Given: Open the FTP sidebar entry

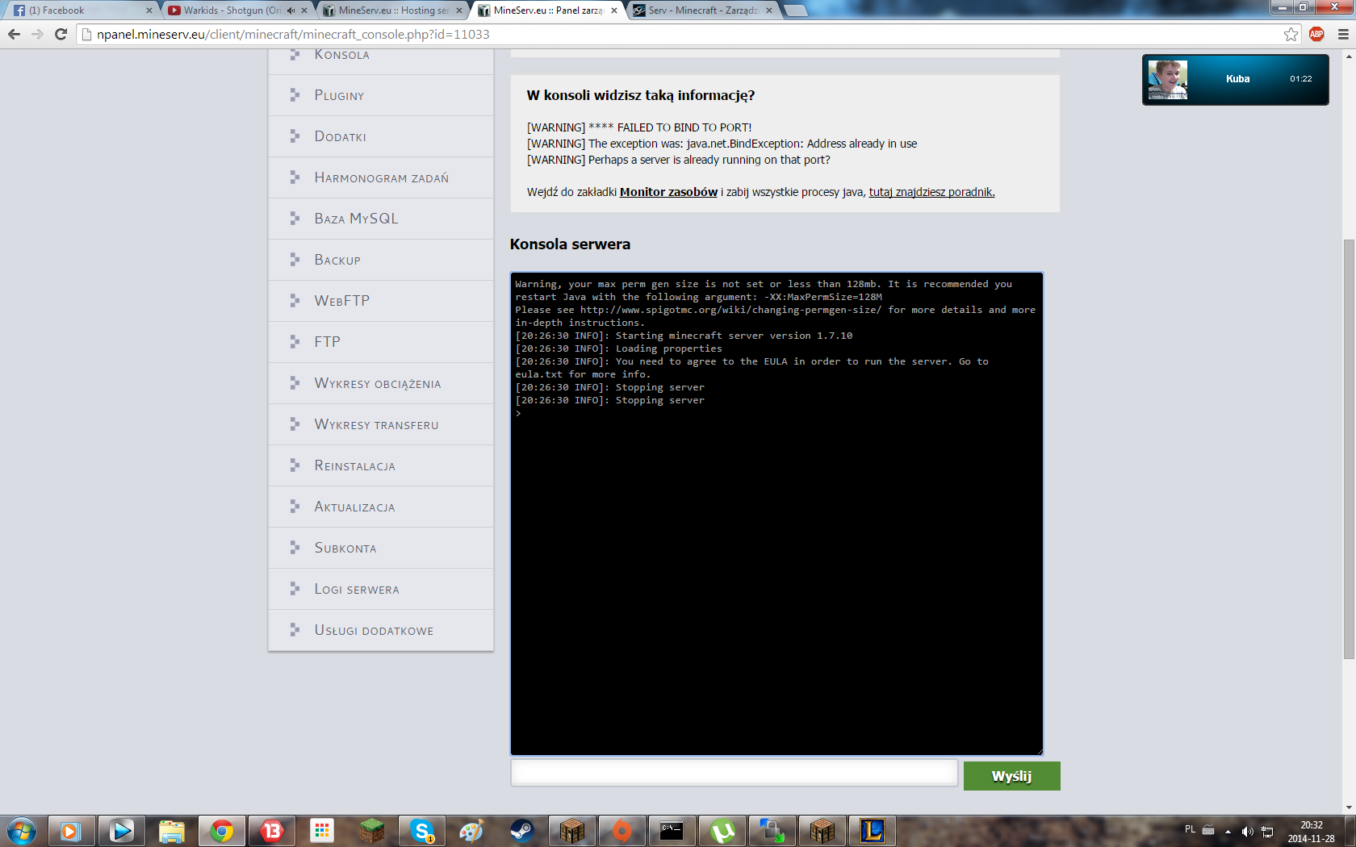Looking at the screenshot, I should (x=381, y=342).
